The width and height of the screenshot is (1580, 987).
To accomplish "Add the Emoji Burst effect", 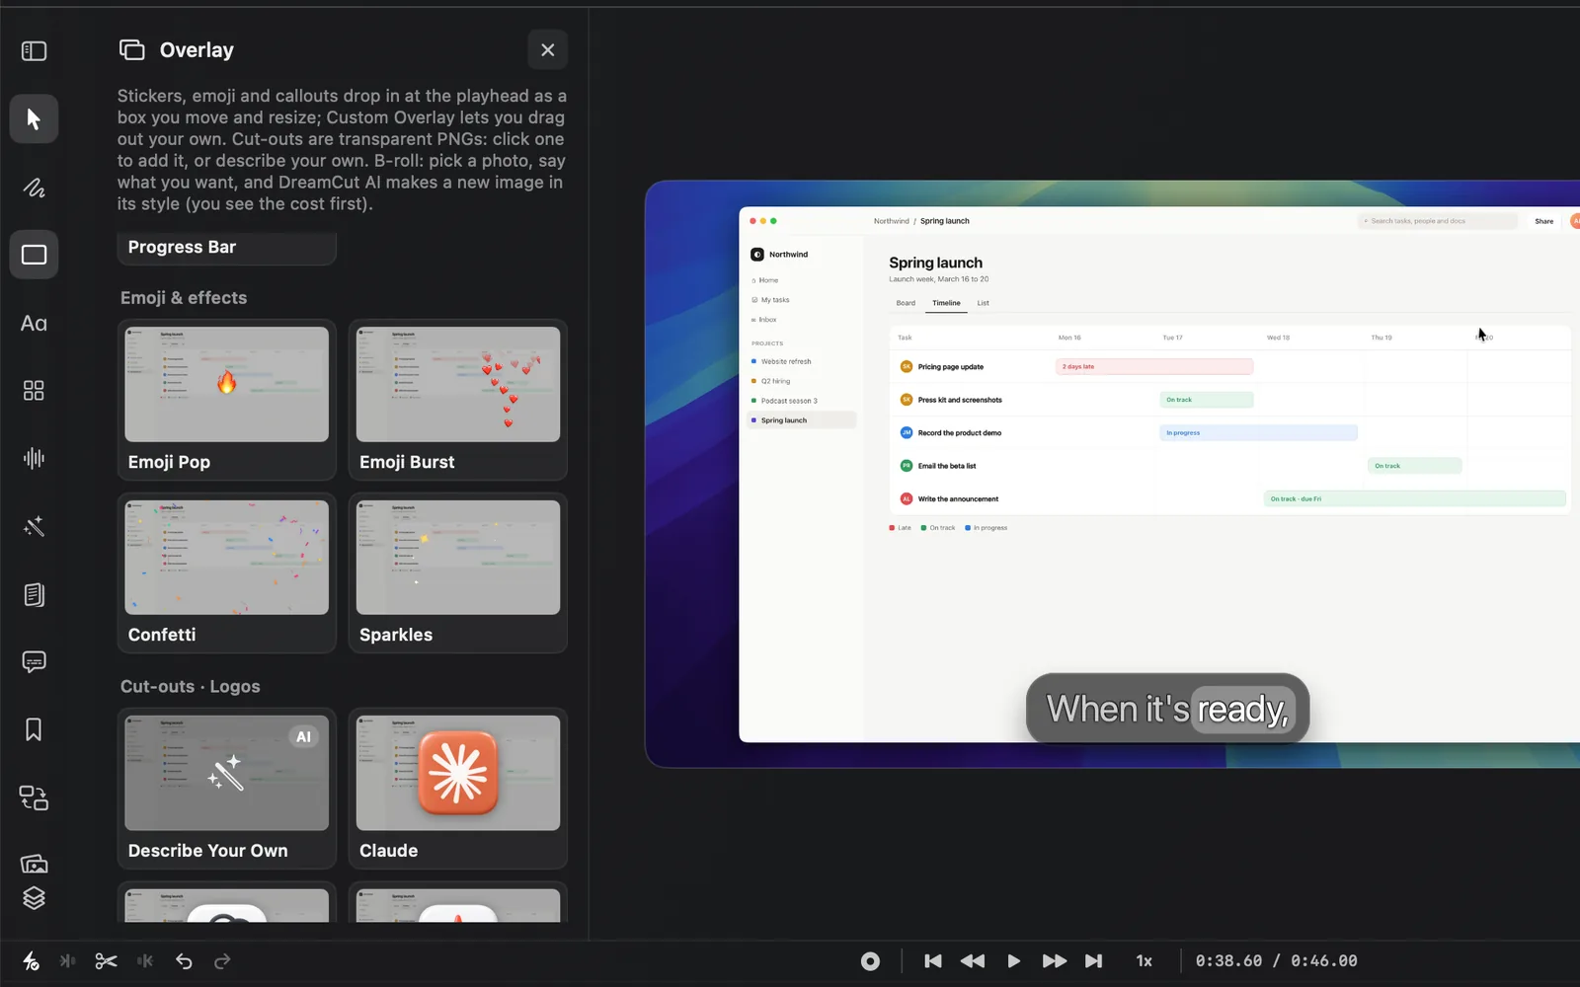I will click(458, 400).
